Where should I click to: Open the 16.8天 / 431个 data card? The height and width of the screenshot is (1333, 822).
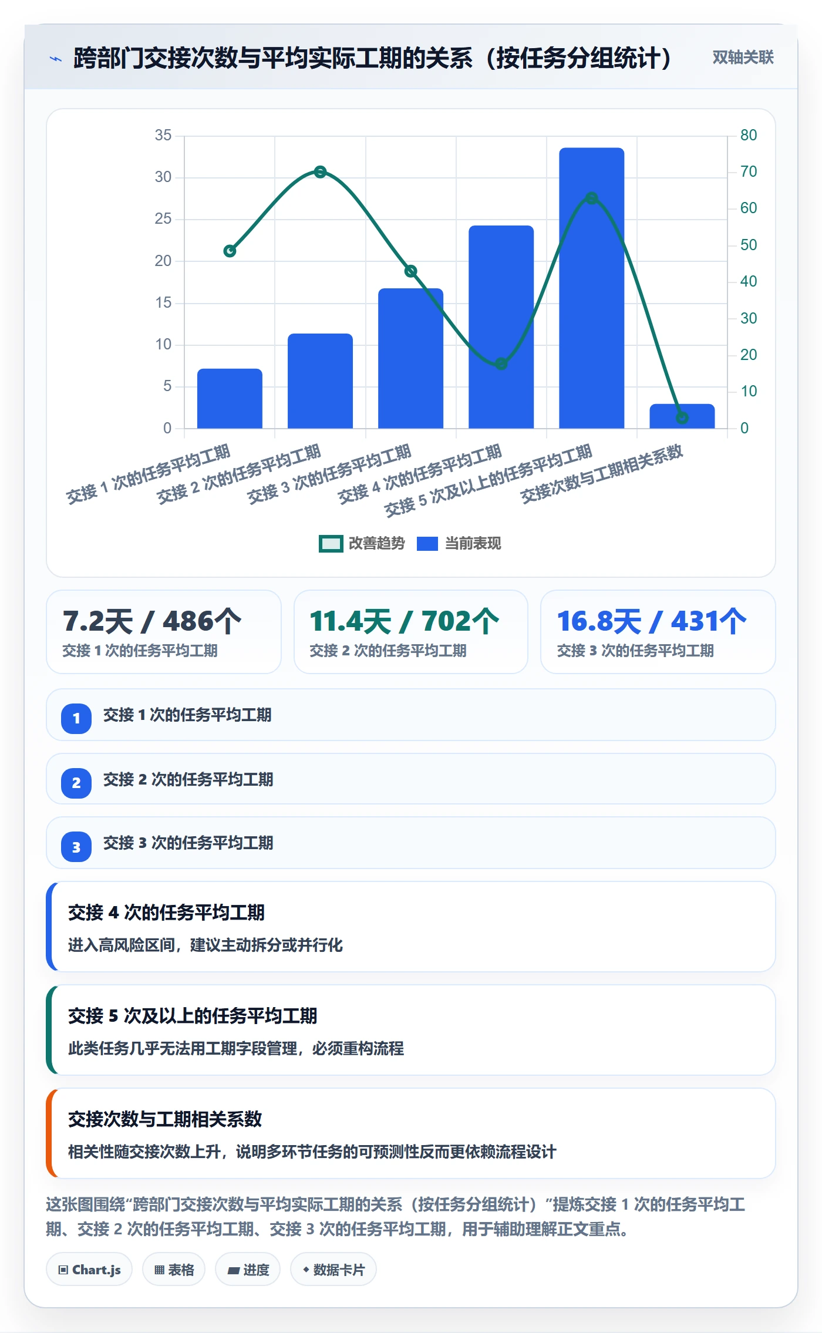[x=658, y=632]
